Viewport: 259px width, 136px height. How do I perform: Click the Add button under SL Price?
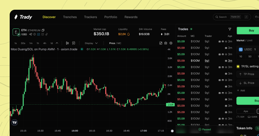(x=241, y=90)
